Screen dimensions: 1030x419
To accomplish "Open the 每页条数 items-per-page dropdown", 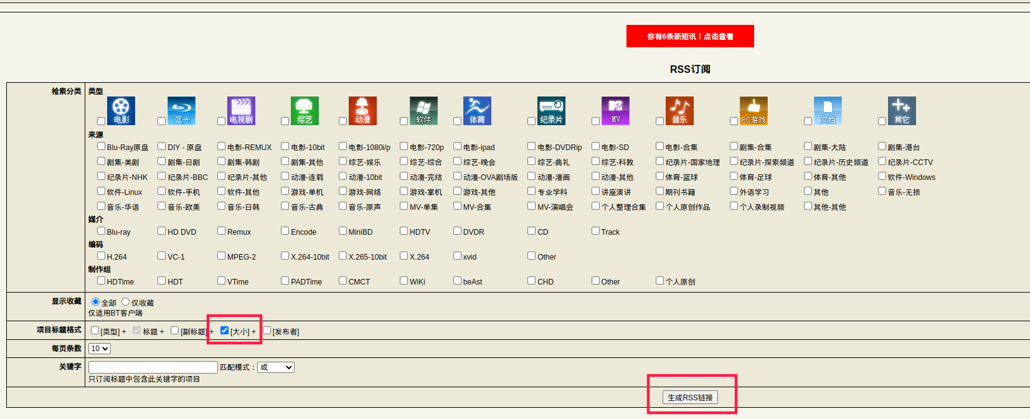I will [x=100, y=349].
